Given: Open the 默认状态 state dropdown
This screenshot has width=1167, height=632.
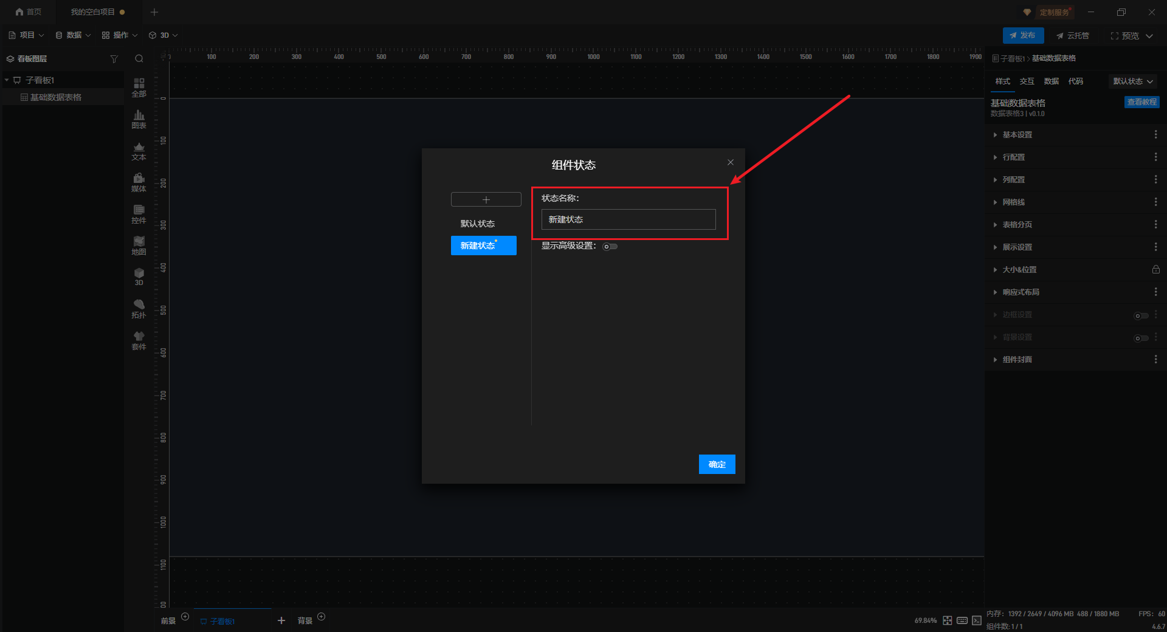Looking at the screenshot, I should [x=1132, y=81].
